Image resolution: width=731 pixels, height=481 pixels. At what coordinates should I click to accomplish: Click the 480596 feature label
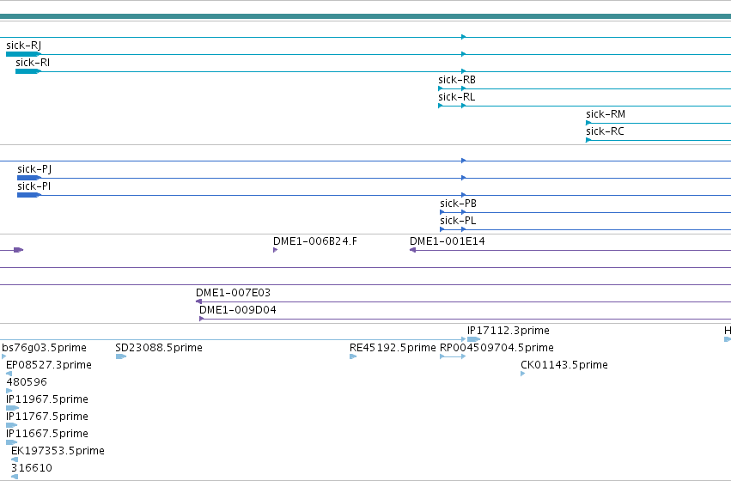27,382
